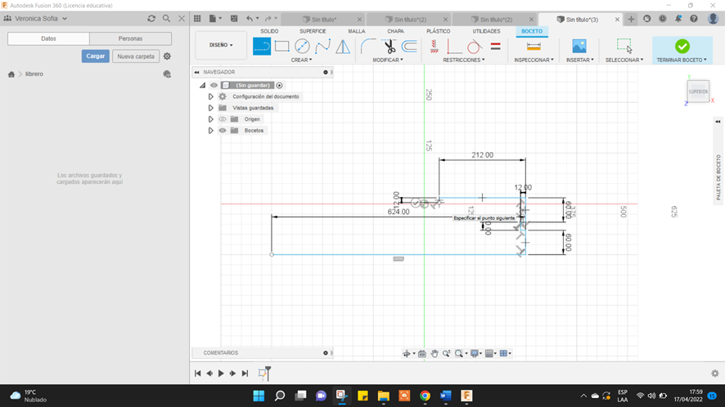
Task: Open the CREAR dropdown menu
Action: [301, 60]
